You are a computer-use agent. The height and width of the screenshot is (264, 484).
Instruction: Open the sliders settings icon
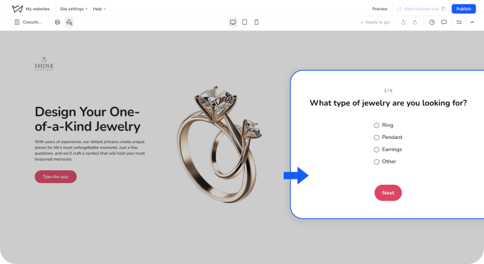[x=459, y=22]
